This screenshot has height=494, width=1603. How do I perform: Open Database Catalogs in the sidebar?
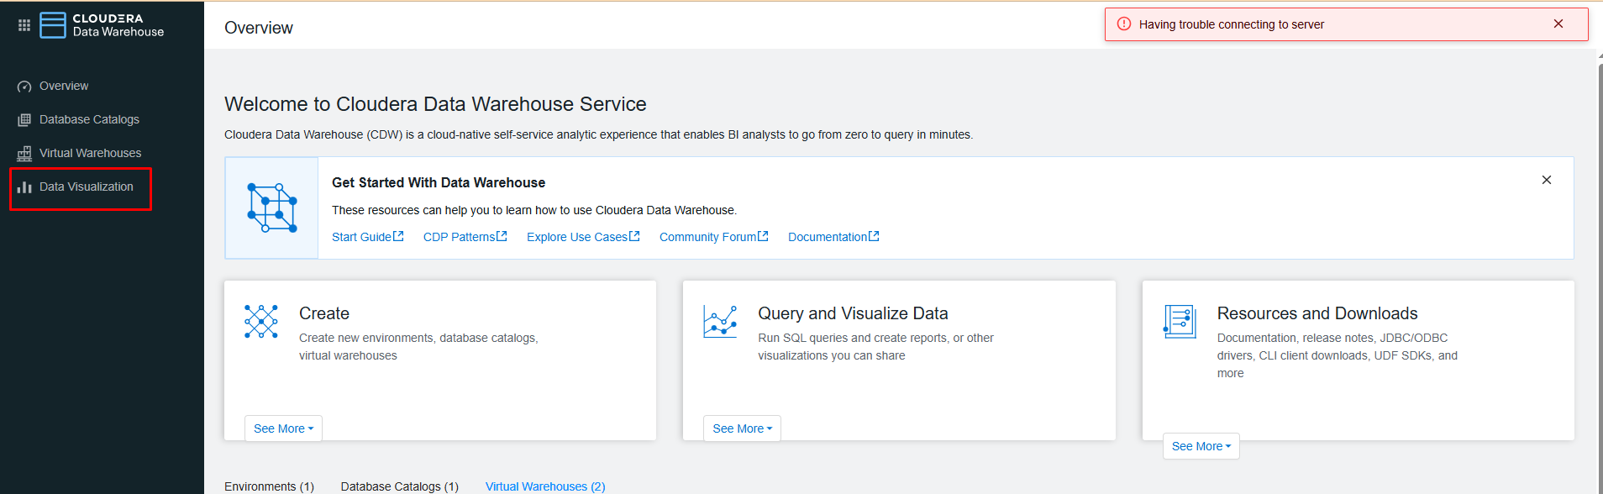pos(89,119)
